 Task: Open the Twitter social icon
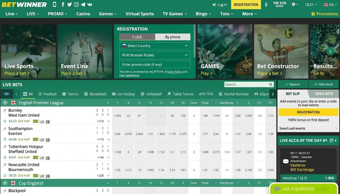click(69, 5)
